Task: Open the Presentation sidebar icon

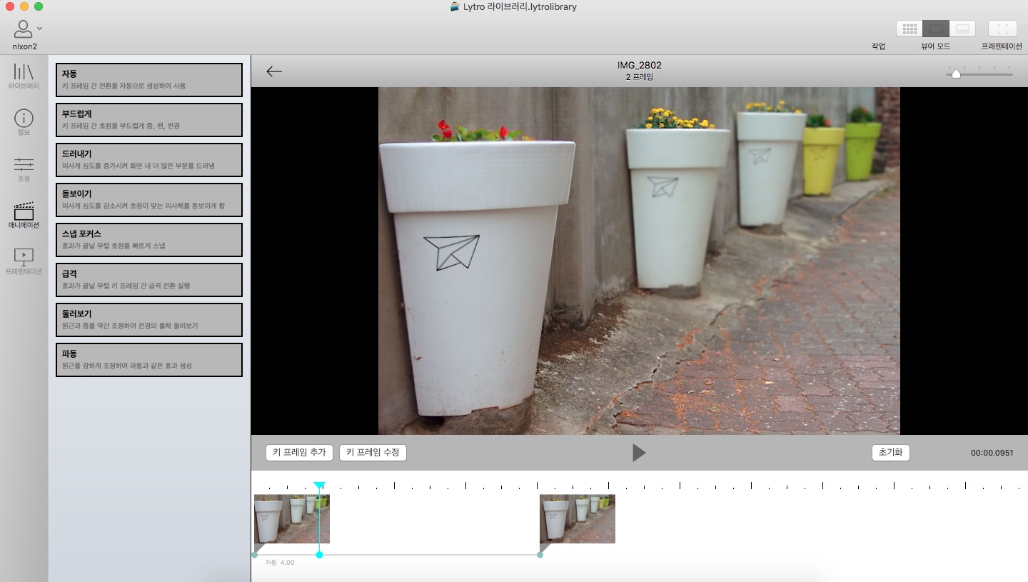Action: (24, 256)
